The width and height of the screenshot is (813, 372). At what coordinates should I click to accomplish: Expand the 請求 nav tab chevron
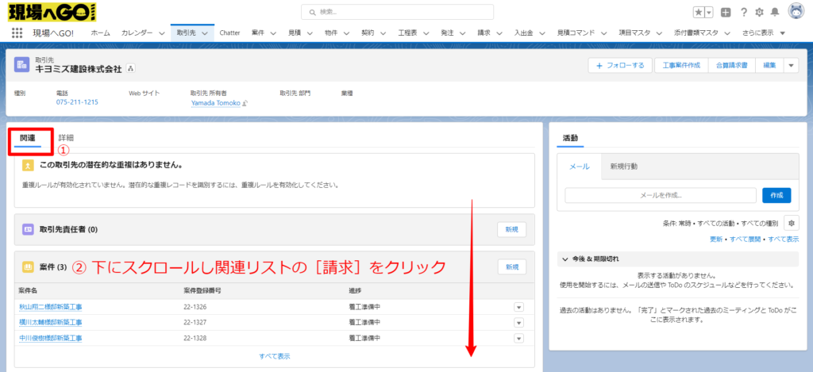click(x=499, y=33)
